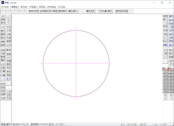This screenshot has width=174, height=126.
Task: Pick the 2線 double line tool
Action: tap(9, 34)
